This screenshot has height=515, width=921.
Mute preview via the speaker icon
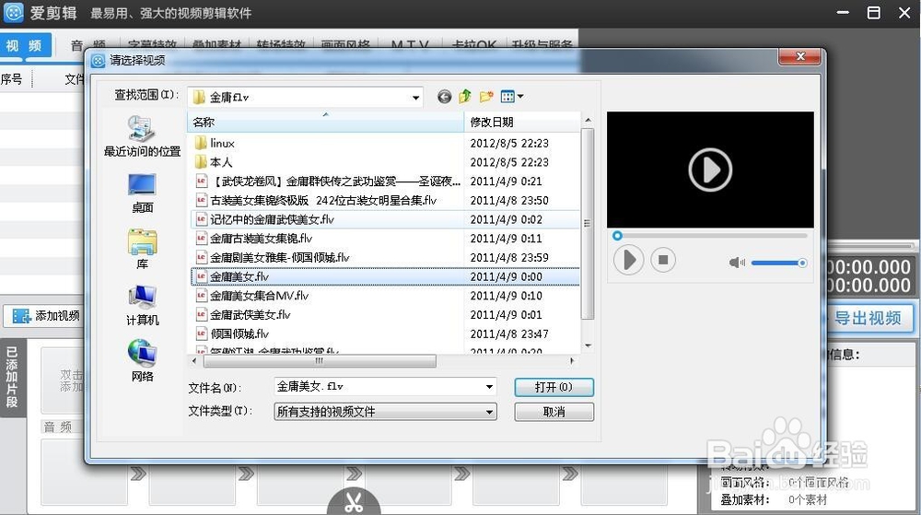coord(737,263)
